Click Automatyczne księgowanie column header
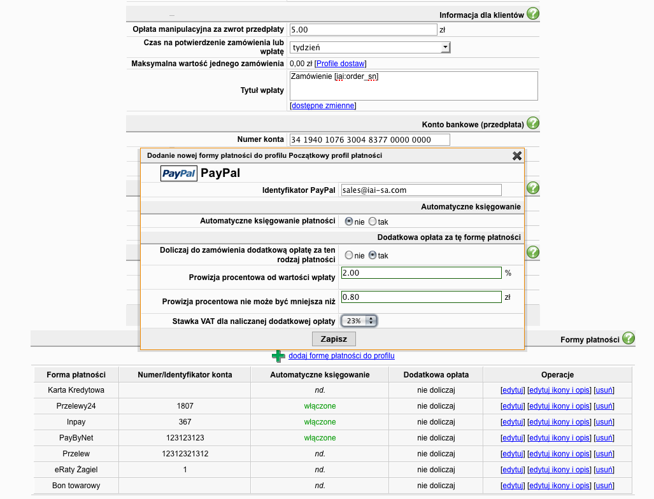Screen dimensions: 654x499 (320, 375)
